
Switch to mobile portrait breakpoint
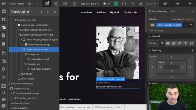74,4
